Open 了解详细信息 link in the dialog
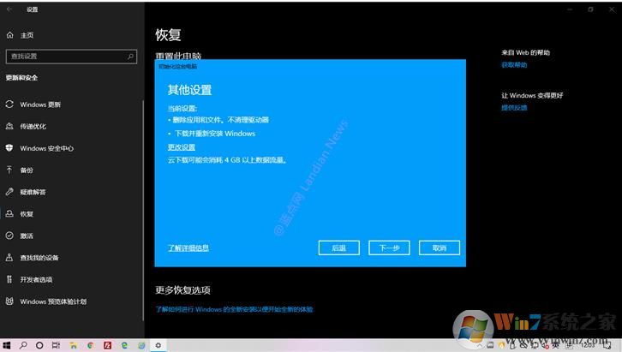This screenshot has width=622, height=352. click(188, 248)
